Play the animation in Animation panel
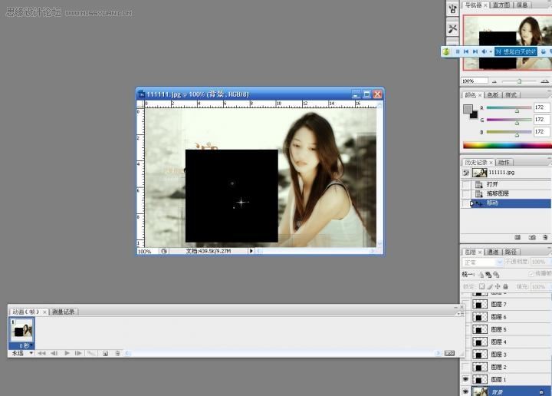This screenshot has height=396, width=552. pyautogui.click(x=67, y=353)
